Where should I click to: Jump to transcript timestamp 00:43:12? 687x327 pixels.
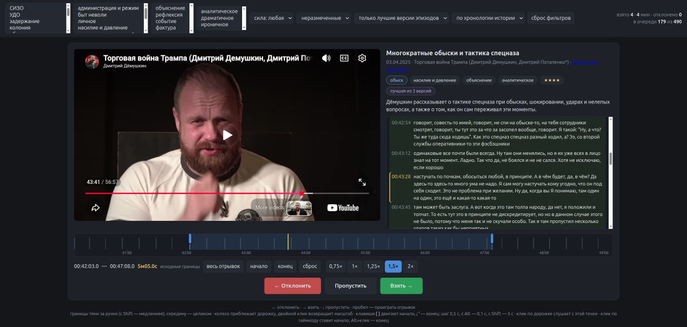401,153
